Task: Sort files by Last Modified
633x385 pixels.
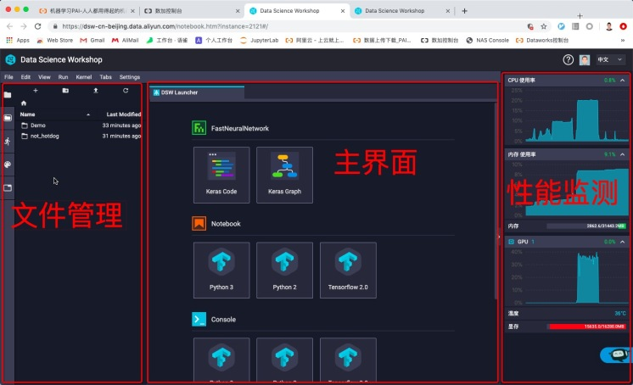Action: click(124, 114)
